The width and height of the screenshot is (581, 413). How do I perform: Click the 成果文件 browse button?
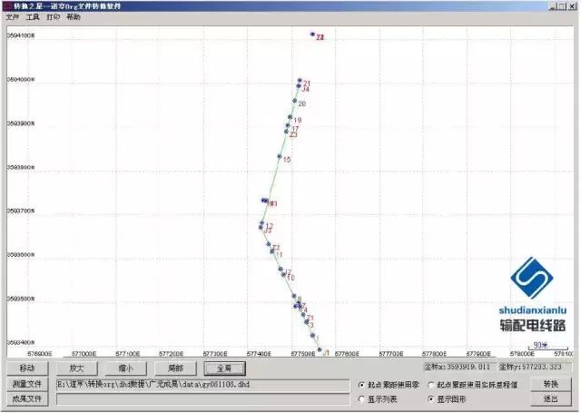pos(27,399)
